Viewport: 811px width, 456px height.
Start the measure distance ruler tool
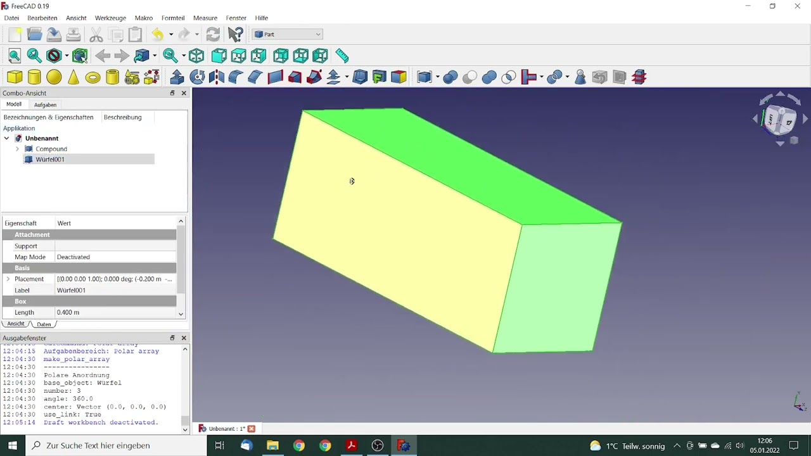[x=342, y=56]
